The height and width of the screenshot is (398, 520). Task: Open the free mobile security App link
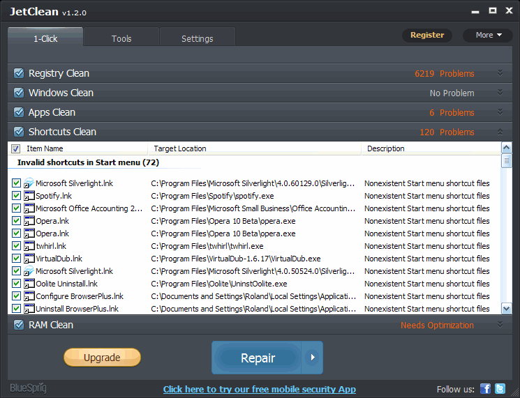click(x=260, y=390)
